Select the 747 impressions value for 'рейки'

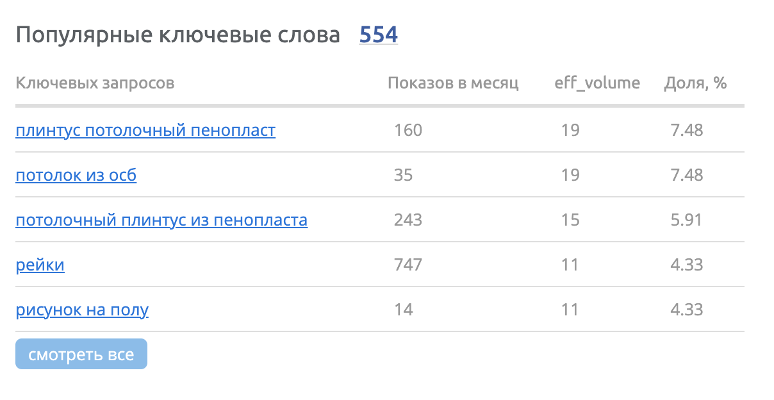[x=408, y=265]
